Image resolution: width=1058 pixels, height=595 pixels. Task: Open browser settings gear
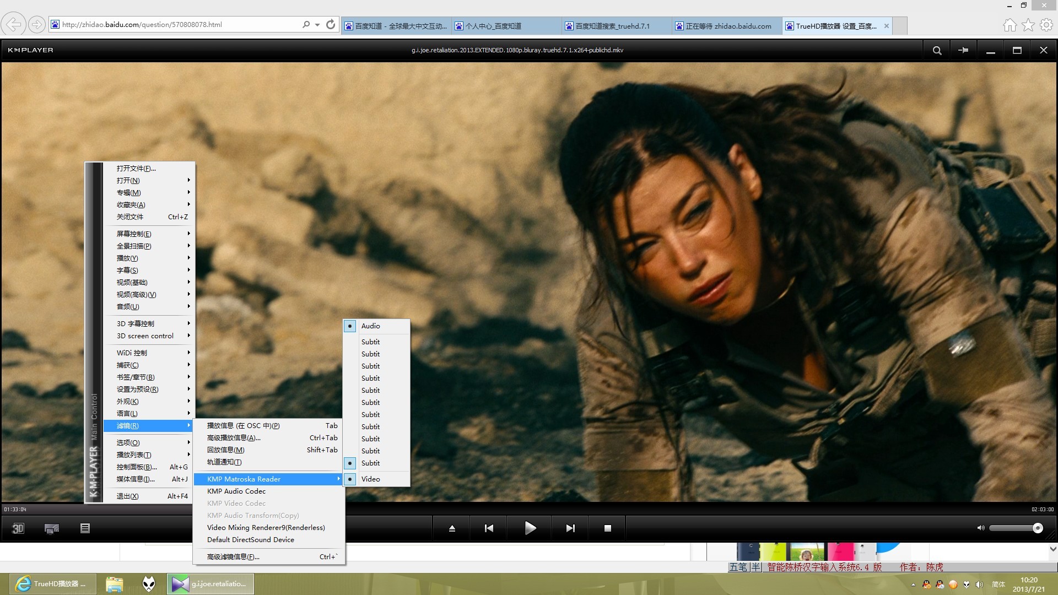coord(1046,25)
